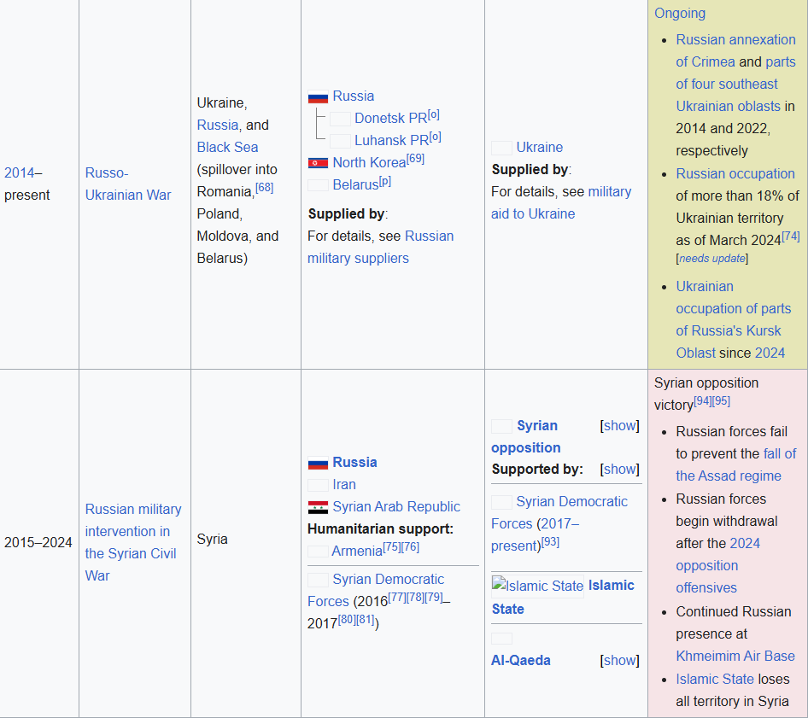
Task: Follow the 'military aid to Ukraine' link
Action: pos(561,202)
